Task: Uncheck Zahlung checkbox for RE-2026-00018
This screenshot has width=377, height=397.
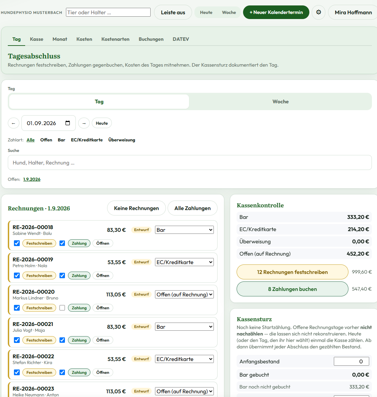Action: coord(62,243)
